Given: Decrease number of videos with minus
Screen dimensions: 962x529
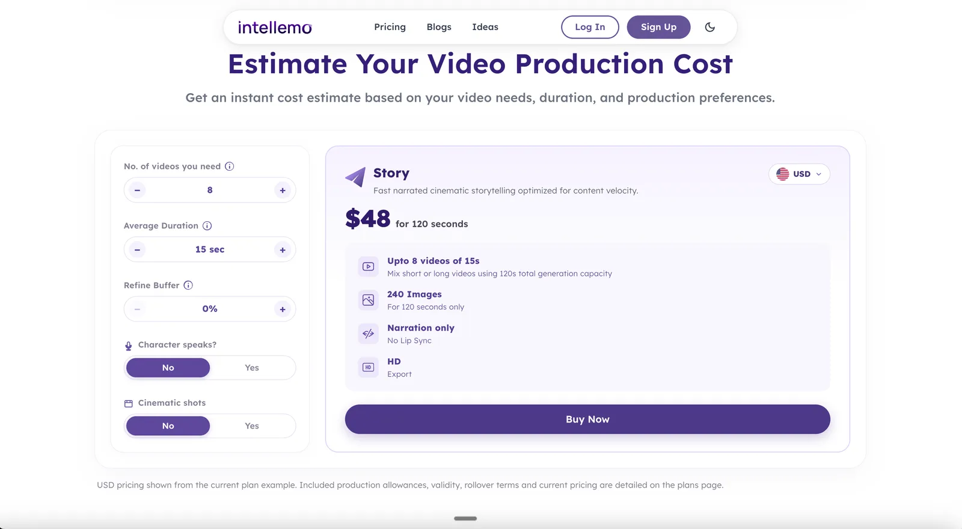Looking at the screenshot, I should (x=137, y=191).
